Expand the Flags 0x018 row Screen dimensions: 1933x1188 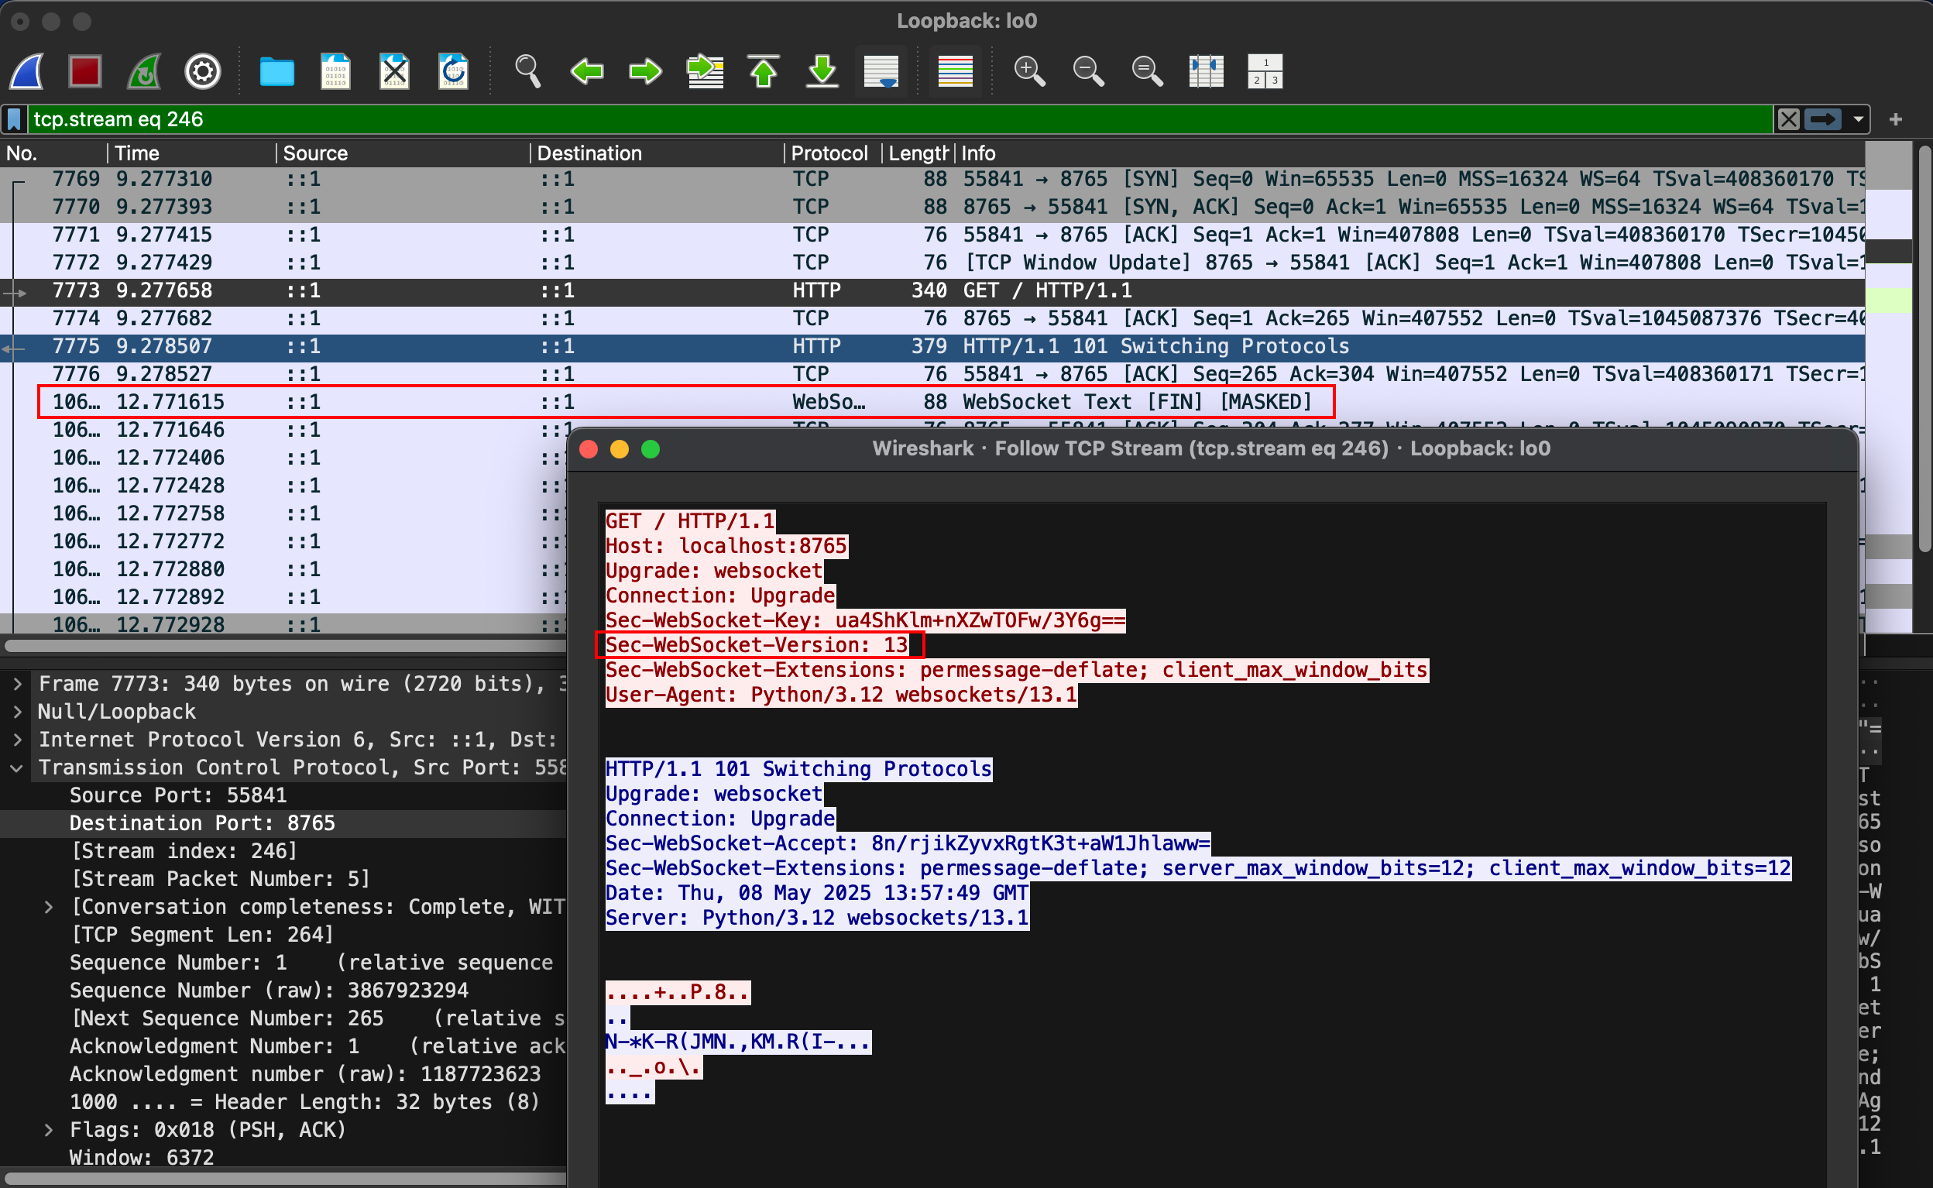tap(49, 1130)
